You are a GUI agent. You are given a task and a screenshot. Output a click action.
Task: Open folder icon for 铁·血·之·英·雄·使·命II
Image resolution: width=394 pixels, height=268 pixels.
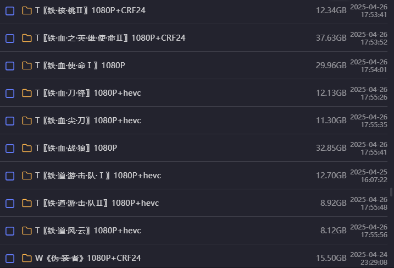coord(26,38)
